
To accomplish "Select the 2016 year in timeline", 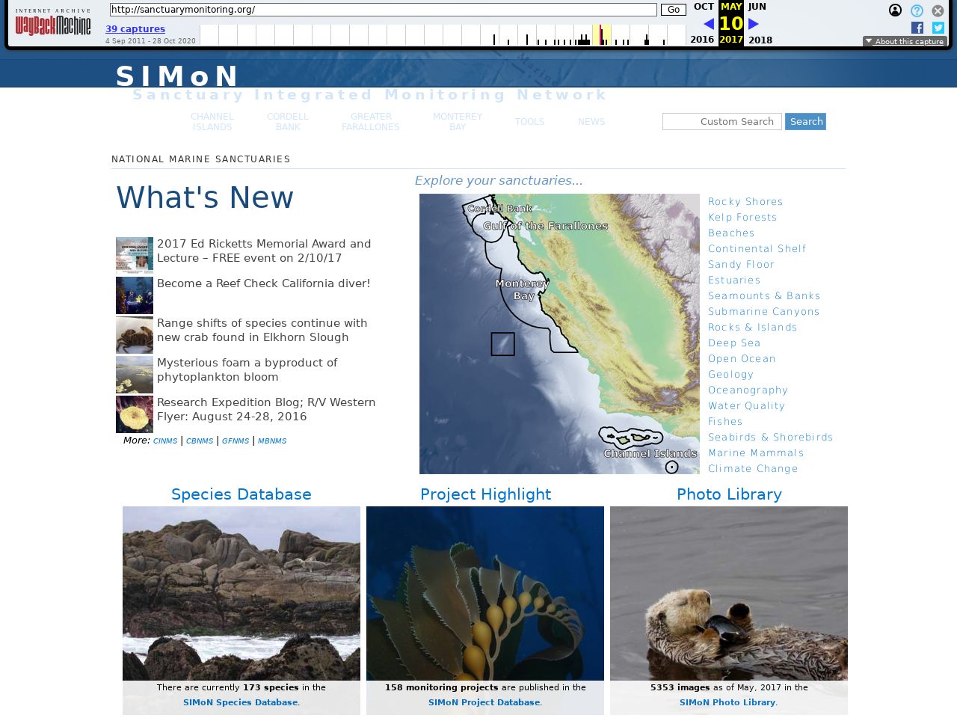I will coord(702,40).
